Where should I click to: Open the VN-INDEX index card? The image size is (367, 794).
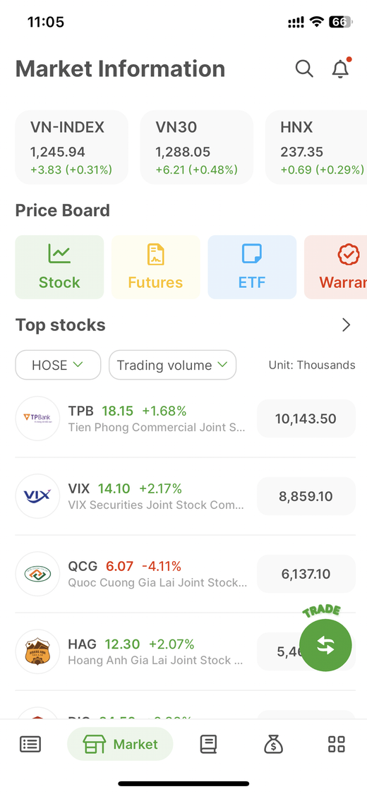71,148
